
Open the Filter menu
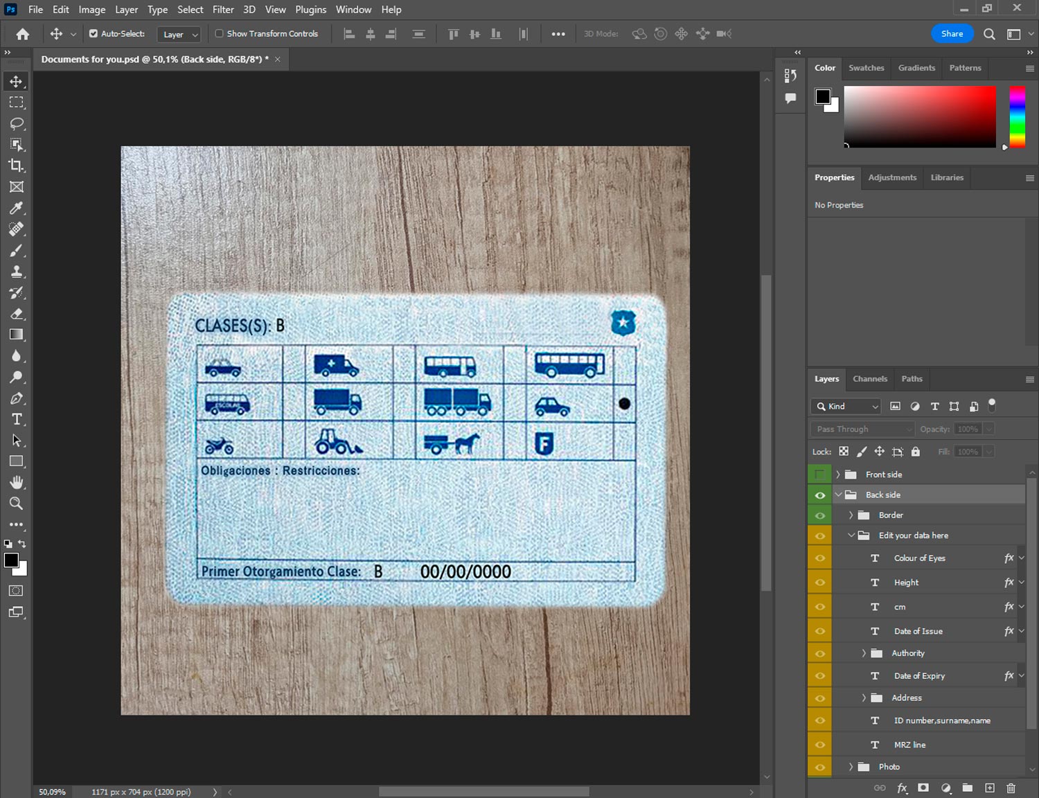click(222, 10)
